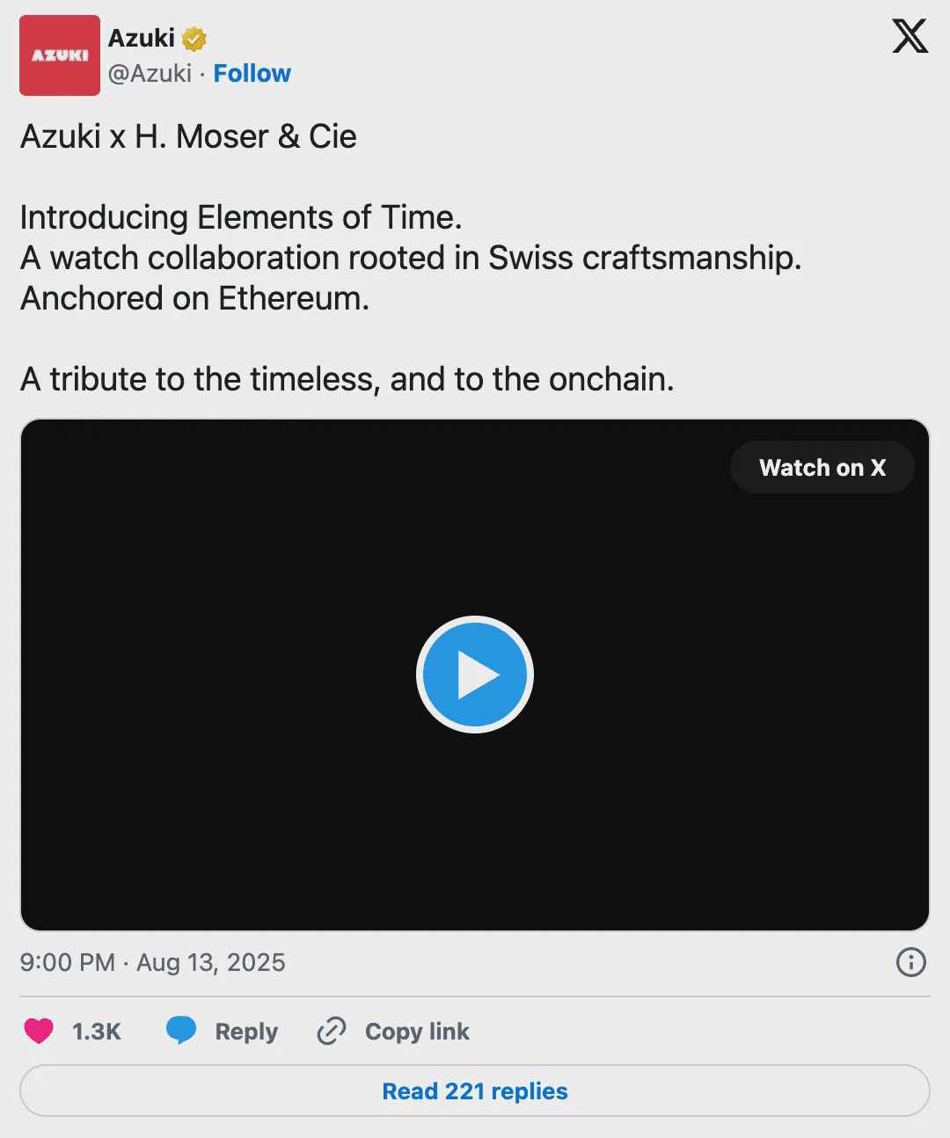Image resolution: width=950 pixels, height=1138 pixels.
Task: Click the dark video thumbnail area
Action: (264, 791)
